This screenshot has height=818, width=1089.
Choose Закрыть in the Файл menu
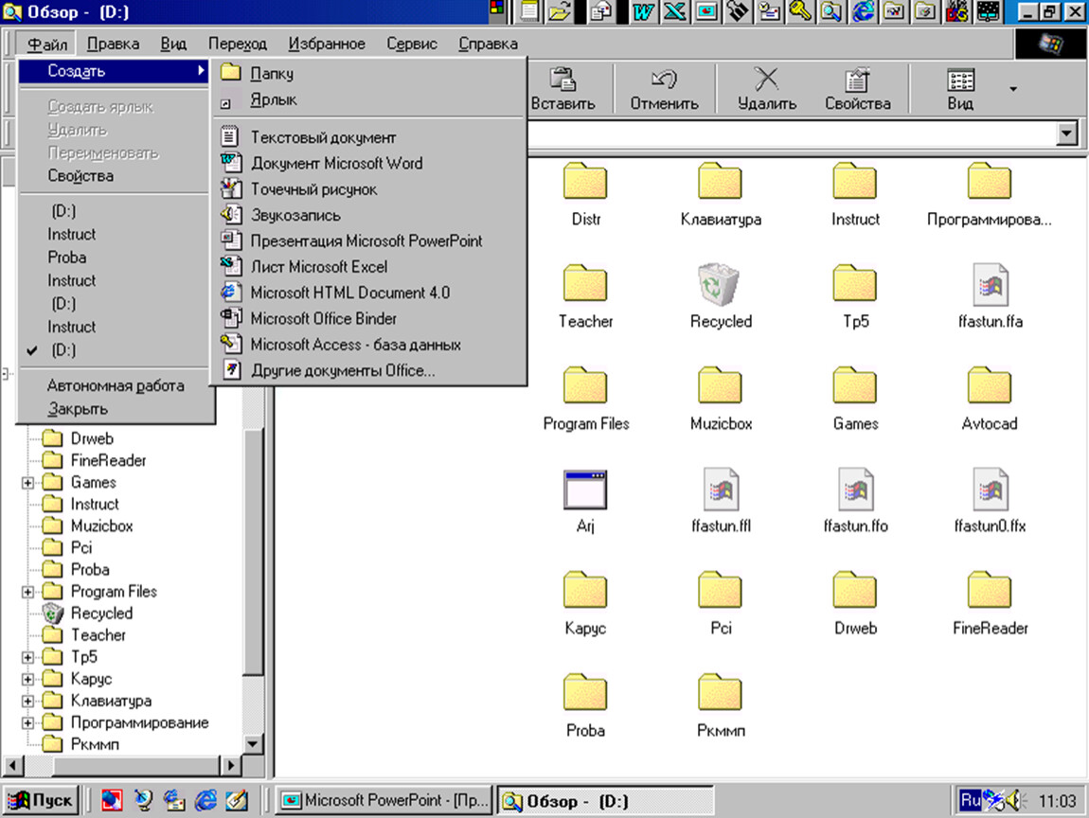point(116,409)
